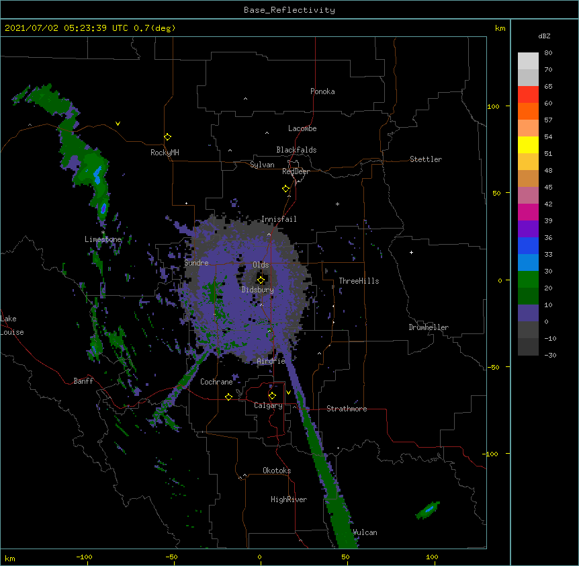Click the yellow v marker east of Calgary
This screenshot has width=579, height=566.
pos(288,393)
